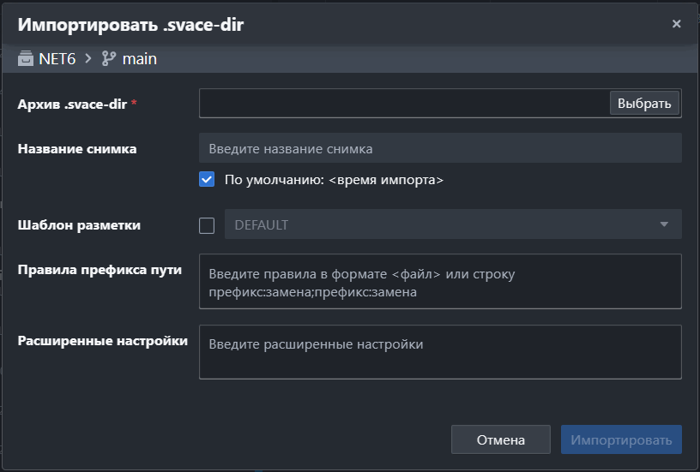The width and height of the screenshot is (700, 472).
Task: Select the NET6 breadcrumb item
Action: (x=57, y=58)
